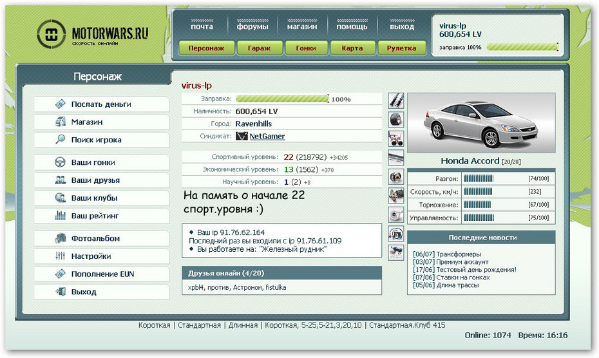
Task: Click the Motorwars.ru logo
Action: 93,34
